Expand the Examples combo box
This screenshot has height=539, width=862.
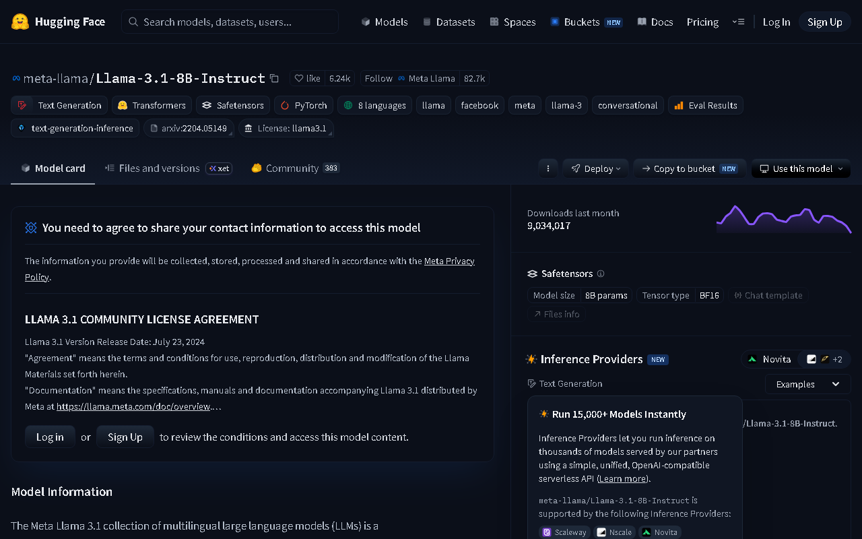pos(807,384)
